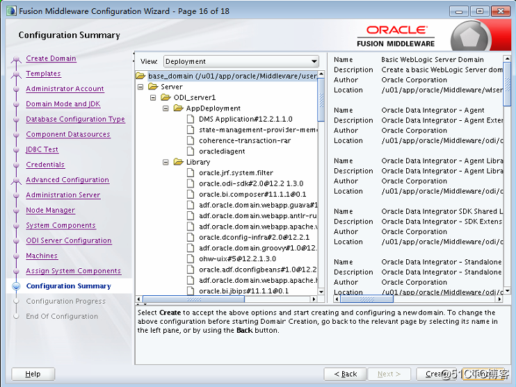
Task: Click the details pane vertical scrollbar thumb
Action: (x=507, y=84)
